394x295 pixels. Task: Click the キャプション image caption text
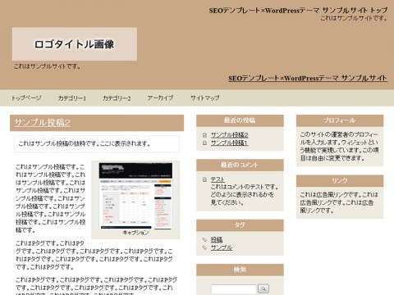(135, 233)
